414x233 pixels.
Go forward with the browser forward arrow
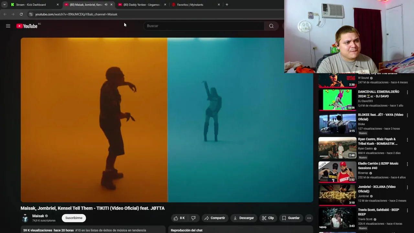[13, 14]
